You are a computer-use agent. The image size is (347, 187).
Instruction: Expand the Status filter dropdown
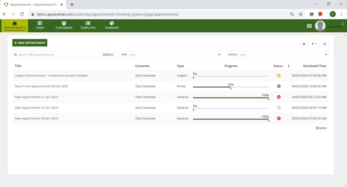(x=277, y=55)
